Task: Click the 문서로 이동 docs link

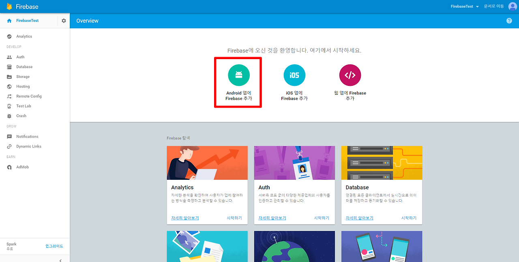Action: pos(494,6)
